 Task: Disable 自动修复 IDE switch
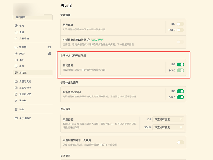[x=180, y=64]
